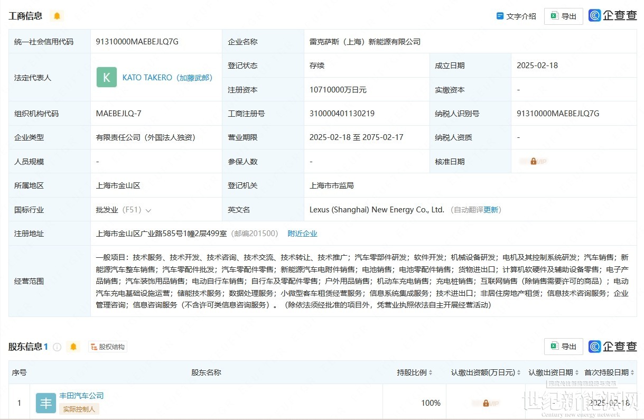The height and width of the screenshot is (420, 644).
Task: Click the 实际控制人 tag
Action: [x=79, y=409]
